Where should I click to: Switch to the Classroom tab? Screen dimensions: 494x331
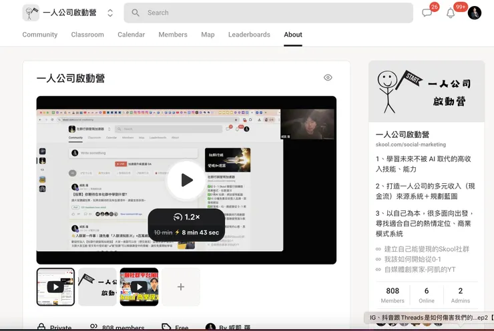point(87,35)
